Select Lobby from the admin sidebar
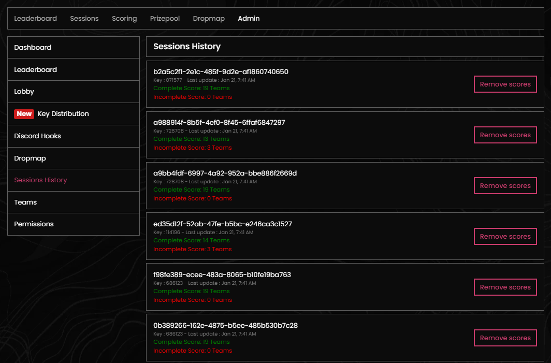551x363 pixels. coord(24,92)
